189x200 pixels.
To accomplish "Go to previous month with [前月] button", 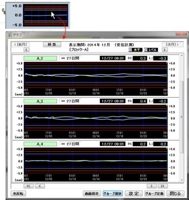I will tap(20, 45).
